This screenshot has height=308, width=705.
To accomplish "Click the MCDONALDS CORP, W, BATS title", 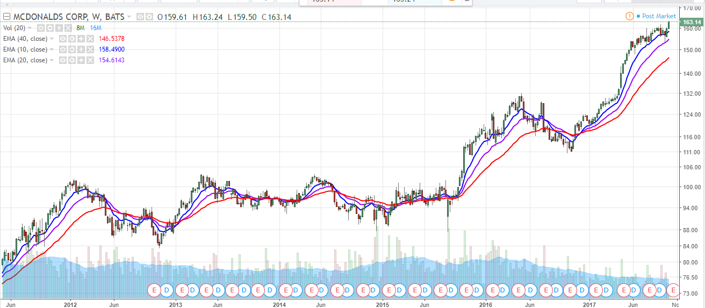I will click(x=69, y=17).
